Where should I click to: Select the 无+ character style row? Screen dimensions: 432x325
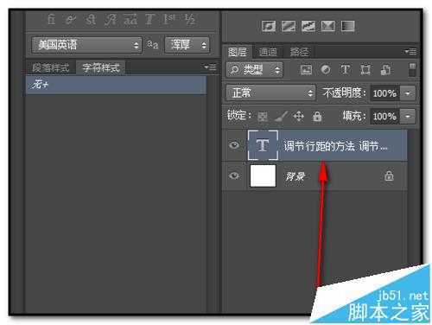coord(116,85)
